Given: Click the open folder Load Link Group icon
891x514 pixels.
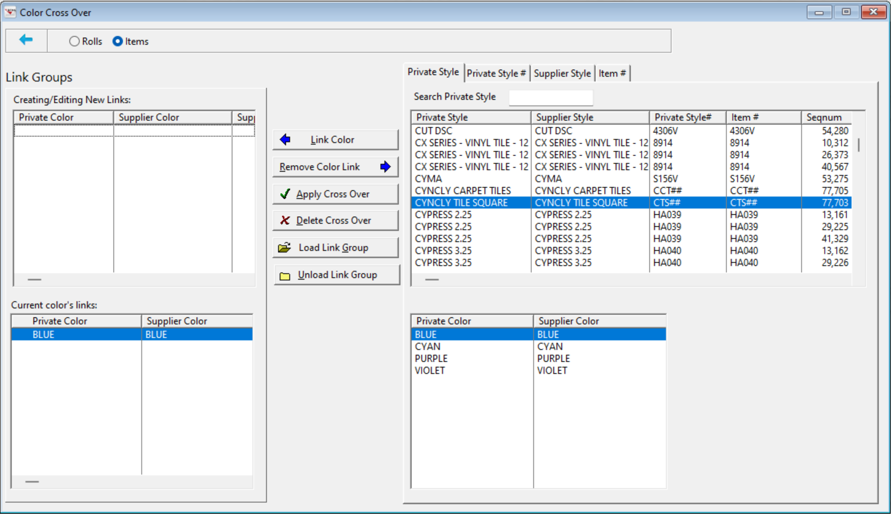Looking at the screenshot, I should click(285, 247).
